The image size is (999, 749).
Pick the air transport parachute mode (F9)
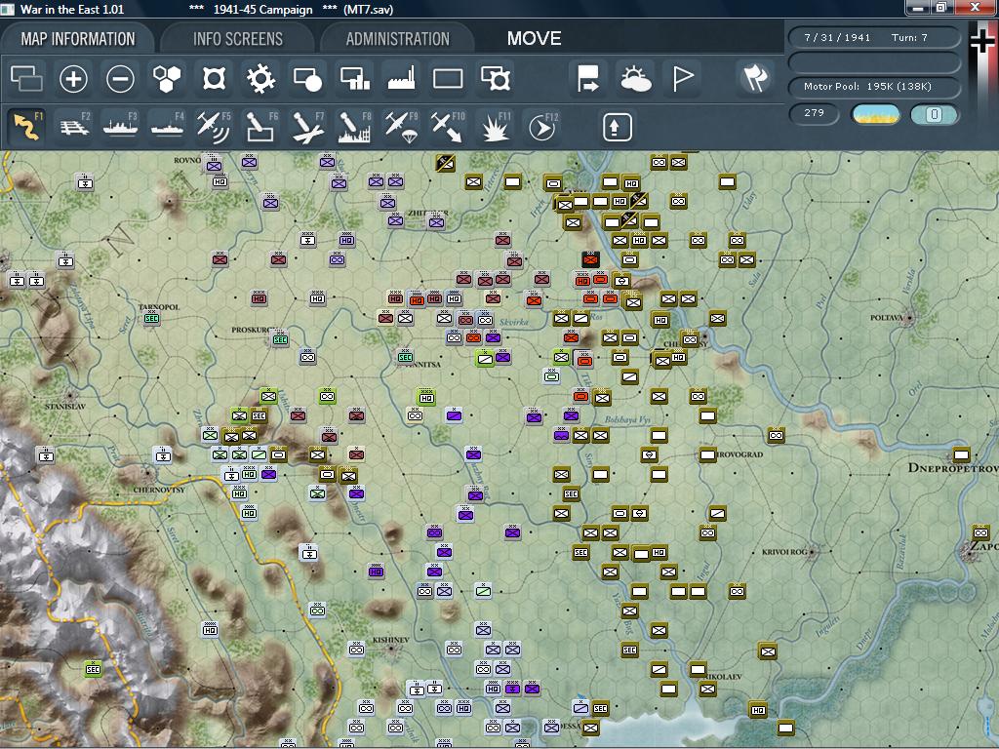pos(401,127)
